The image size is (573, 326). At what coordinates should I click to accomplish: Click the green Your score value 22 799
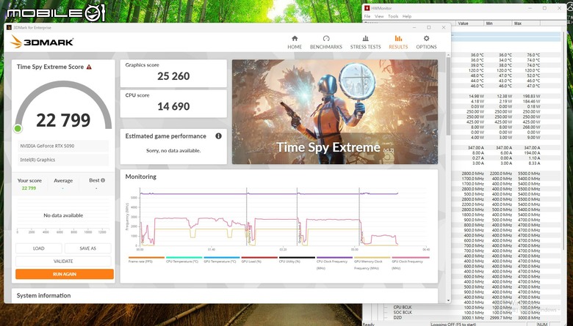29,188
